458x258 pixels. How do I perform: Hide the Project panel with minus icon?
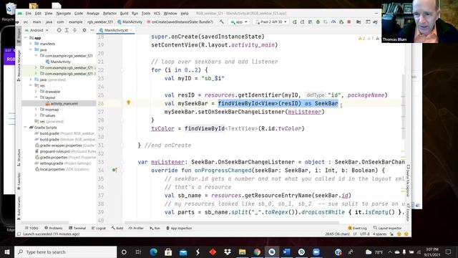[x=92, y=30]
